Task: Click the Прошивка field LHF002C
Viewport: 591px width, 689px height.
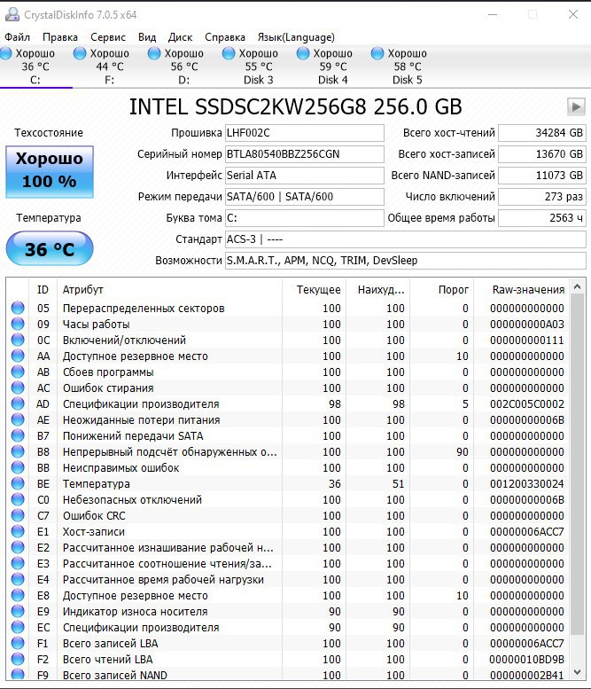Action: point(305,133)
